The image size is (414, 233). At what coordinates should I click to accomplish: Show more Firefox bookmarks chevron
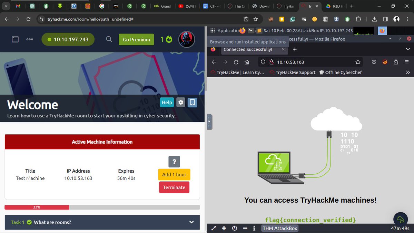click(408, 72)
